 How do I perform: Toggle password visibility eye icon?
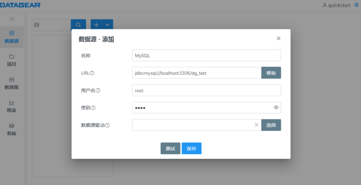coord(276,108)
